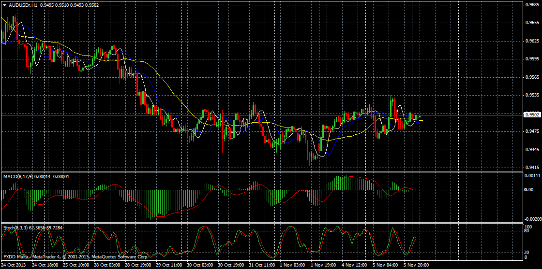Click the 0.9535 price axis label
Image resolution: width=542 pixels, height=269 pixels.
(x=532, y=95)
